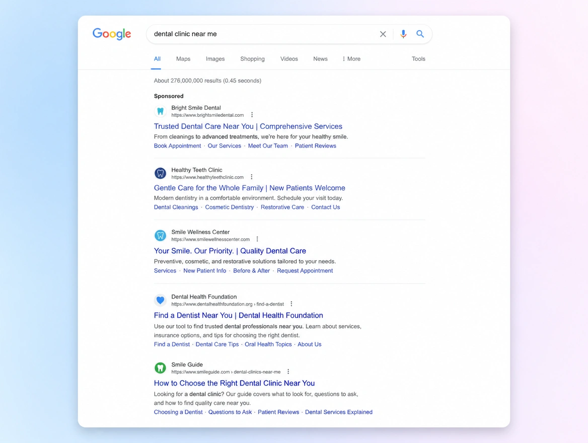Open options menu for Bright Smile Dental ad
Image resolution: width=588 pixels, height=443 pixels.
(x=252, y=115)
